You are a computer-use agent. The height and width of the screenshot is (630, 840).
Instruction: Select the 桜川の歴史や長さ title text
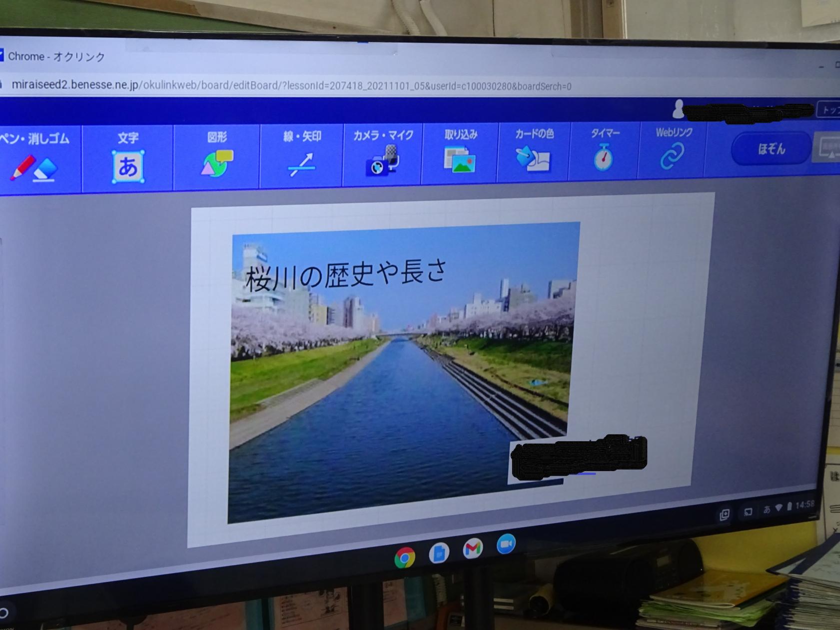(345, 276)
